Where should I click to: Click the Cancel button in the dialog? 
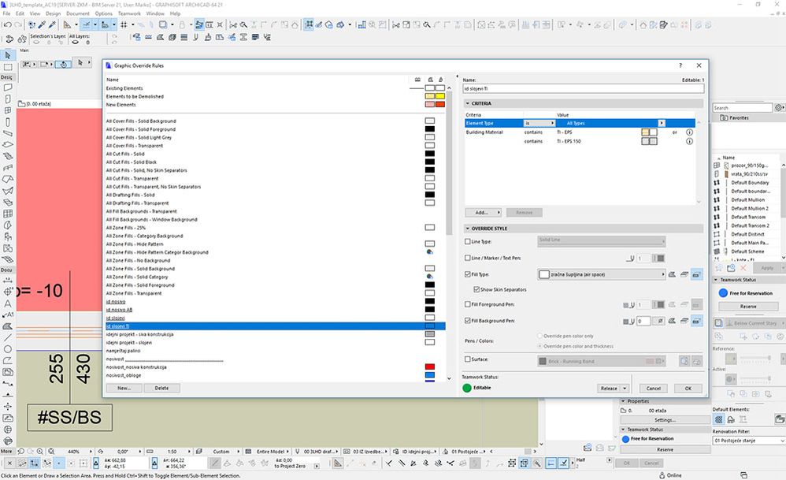click(653, 389)
